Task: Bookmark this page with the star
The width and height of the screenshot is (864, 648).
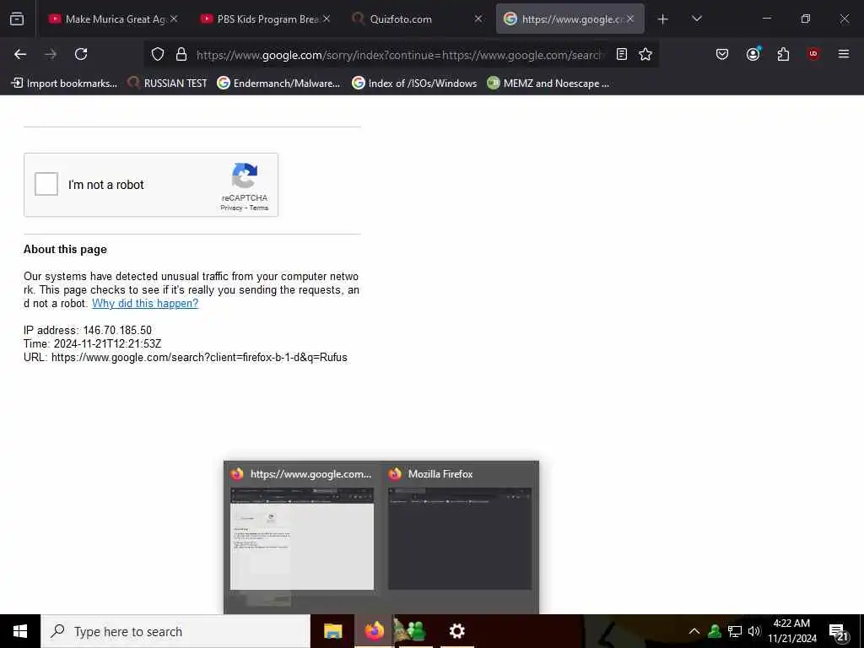Action: (x=645, y=54)
